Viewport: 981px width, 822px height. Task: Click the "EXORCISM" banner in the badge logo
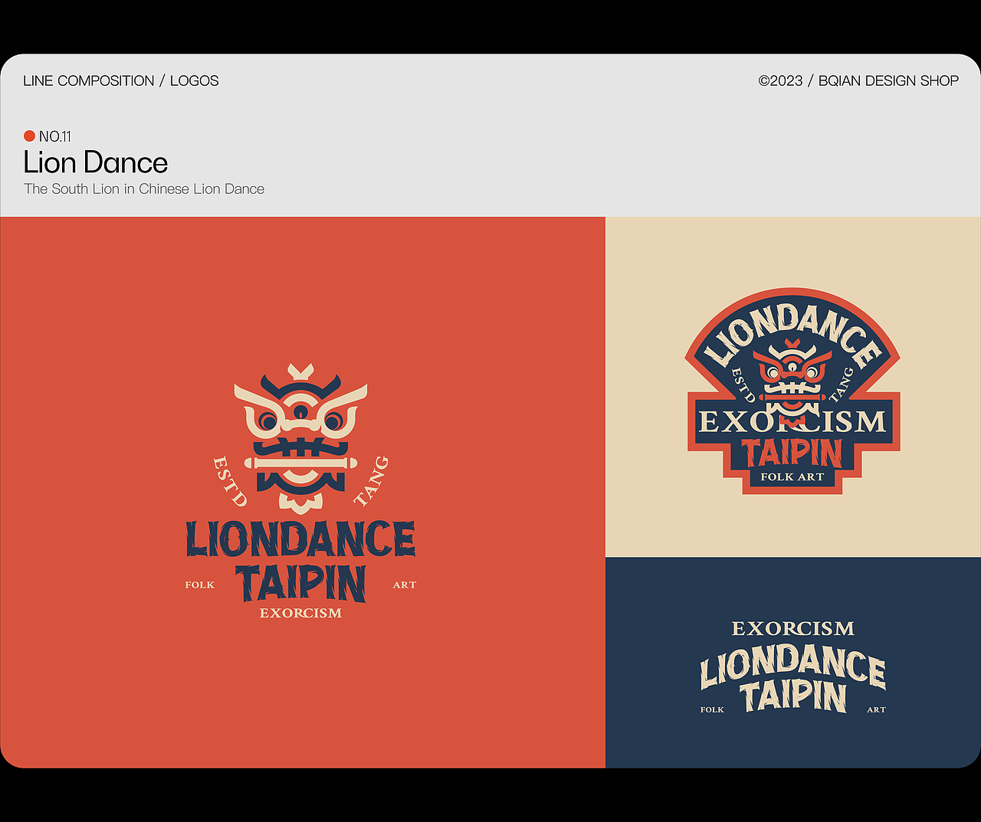tap(792, 421)
